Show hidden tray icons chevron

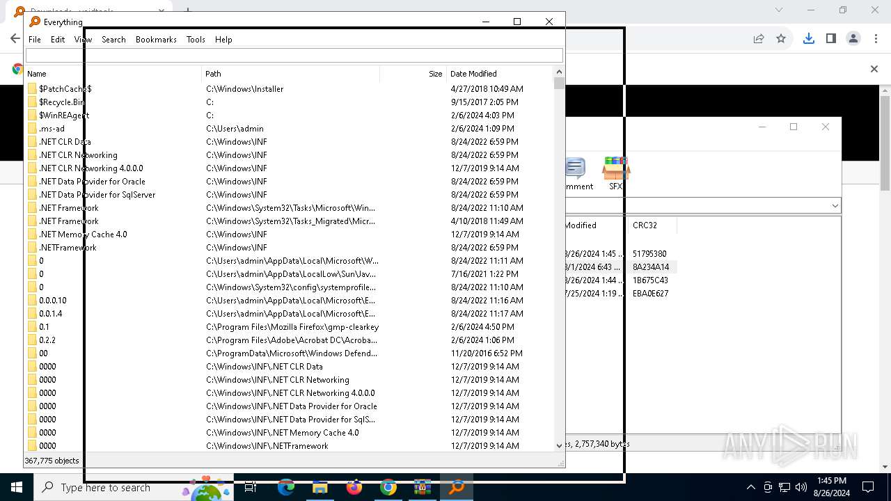pos(750,488)
